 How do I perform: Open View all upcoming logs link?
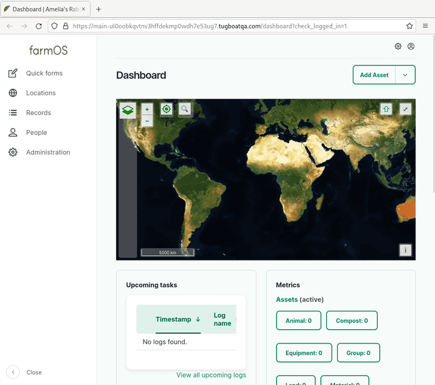click(x=211, y=375)
